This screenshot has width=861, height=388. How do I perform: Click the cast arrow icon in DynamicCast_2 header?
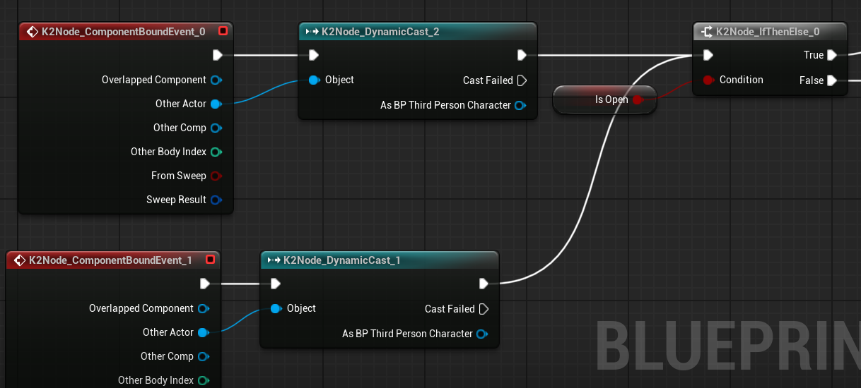point(312,31)
